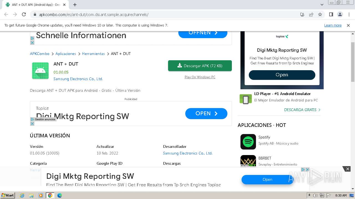Screen dimensions: 355x199
Task: Click the ÖFFNEN ad button
Action: click(203, 34)
